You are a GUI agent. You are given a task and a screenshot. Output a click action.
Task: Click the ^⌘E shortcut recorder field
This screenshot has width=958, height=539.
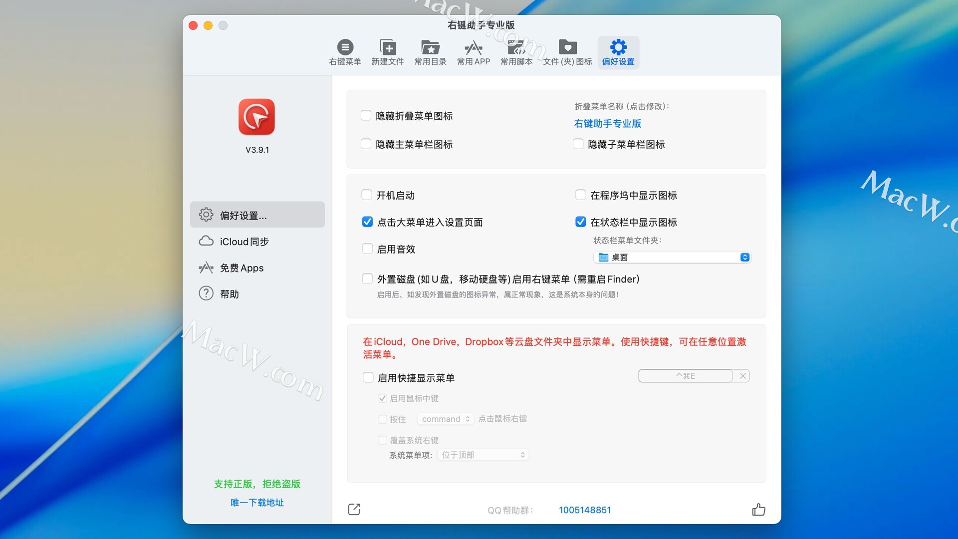685,376
